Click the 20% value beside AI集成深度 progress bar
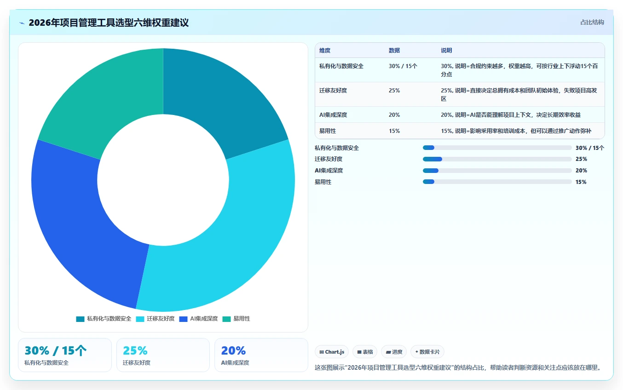This screenshot has height=390, width=623. [581, 171]
